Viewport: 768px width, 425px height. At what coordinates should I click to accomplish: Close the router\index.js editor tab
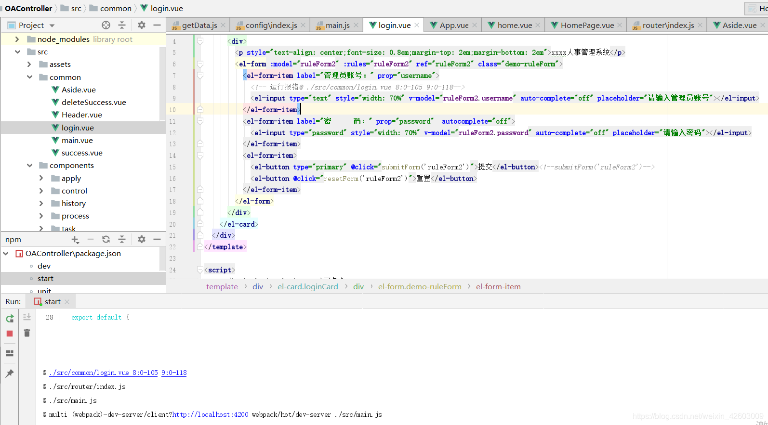[700, 25]
